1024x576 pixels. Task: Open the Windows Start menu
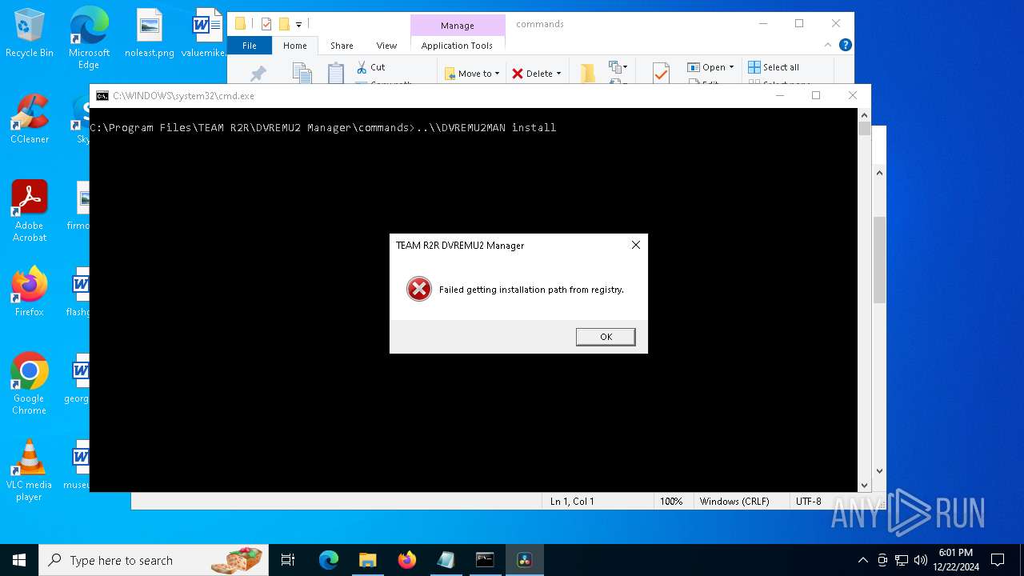click(x=19, y=560)
